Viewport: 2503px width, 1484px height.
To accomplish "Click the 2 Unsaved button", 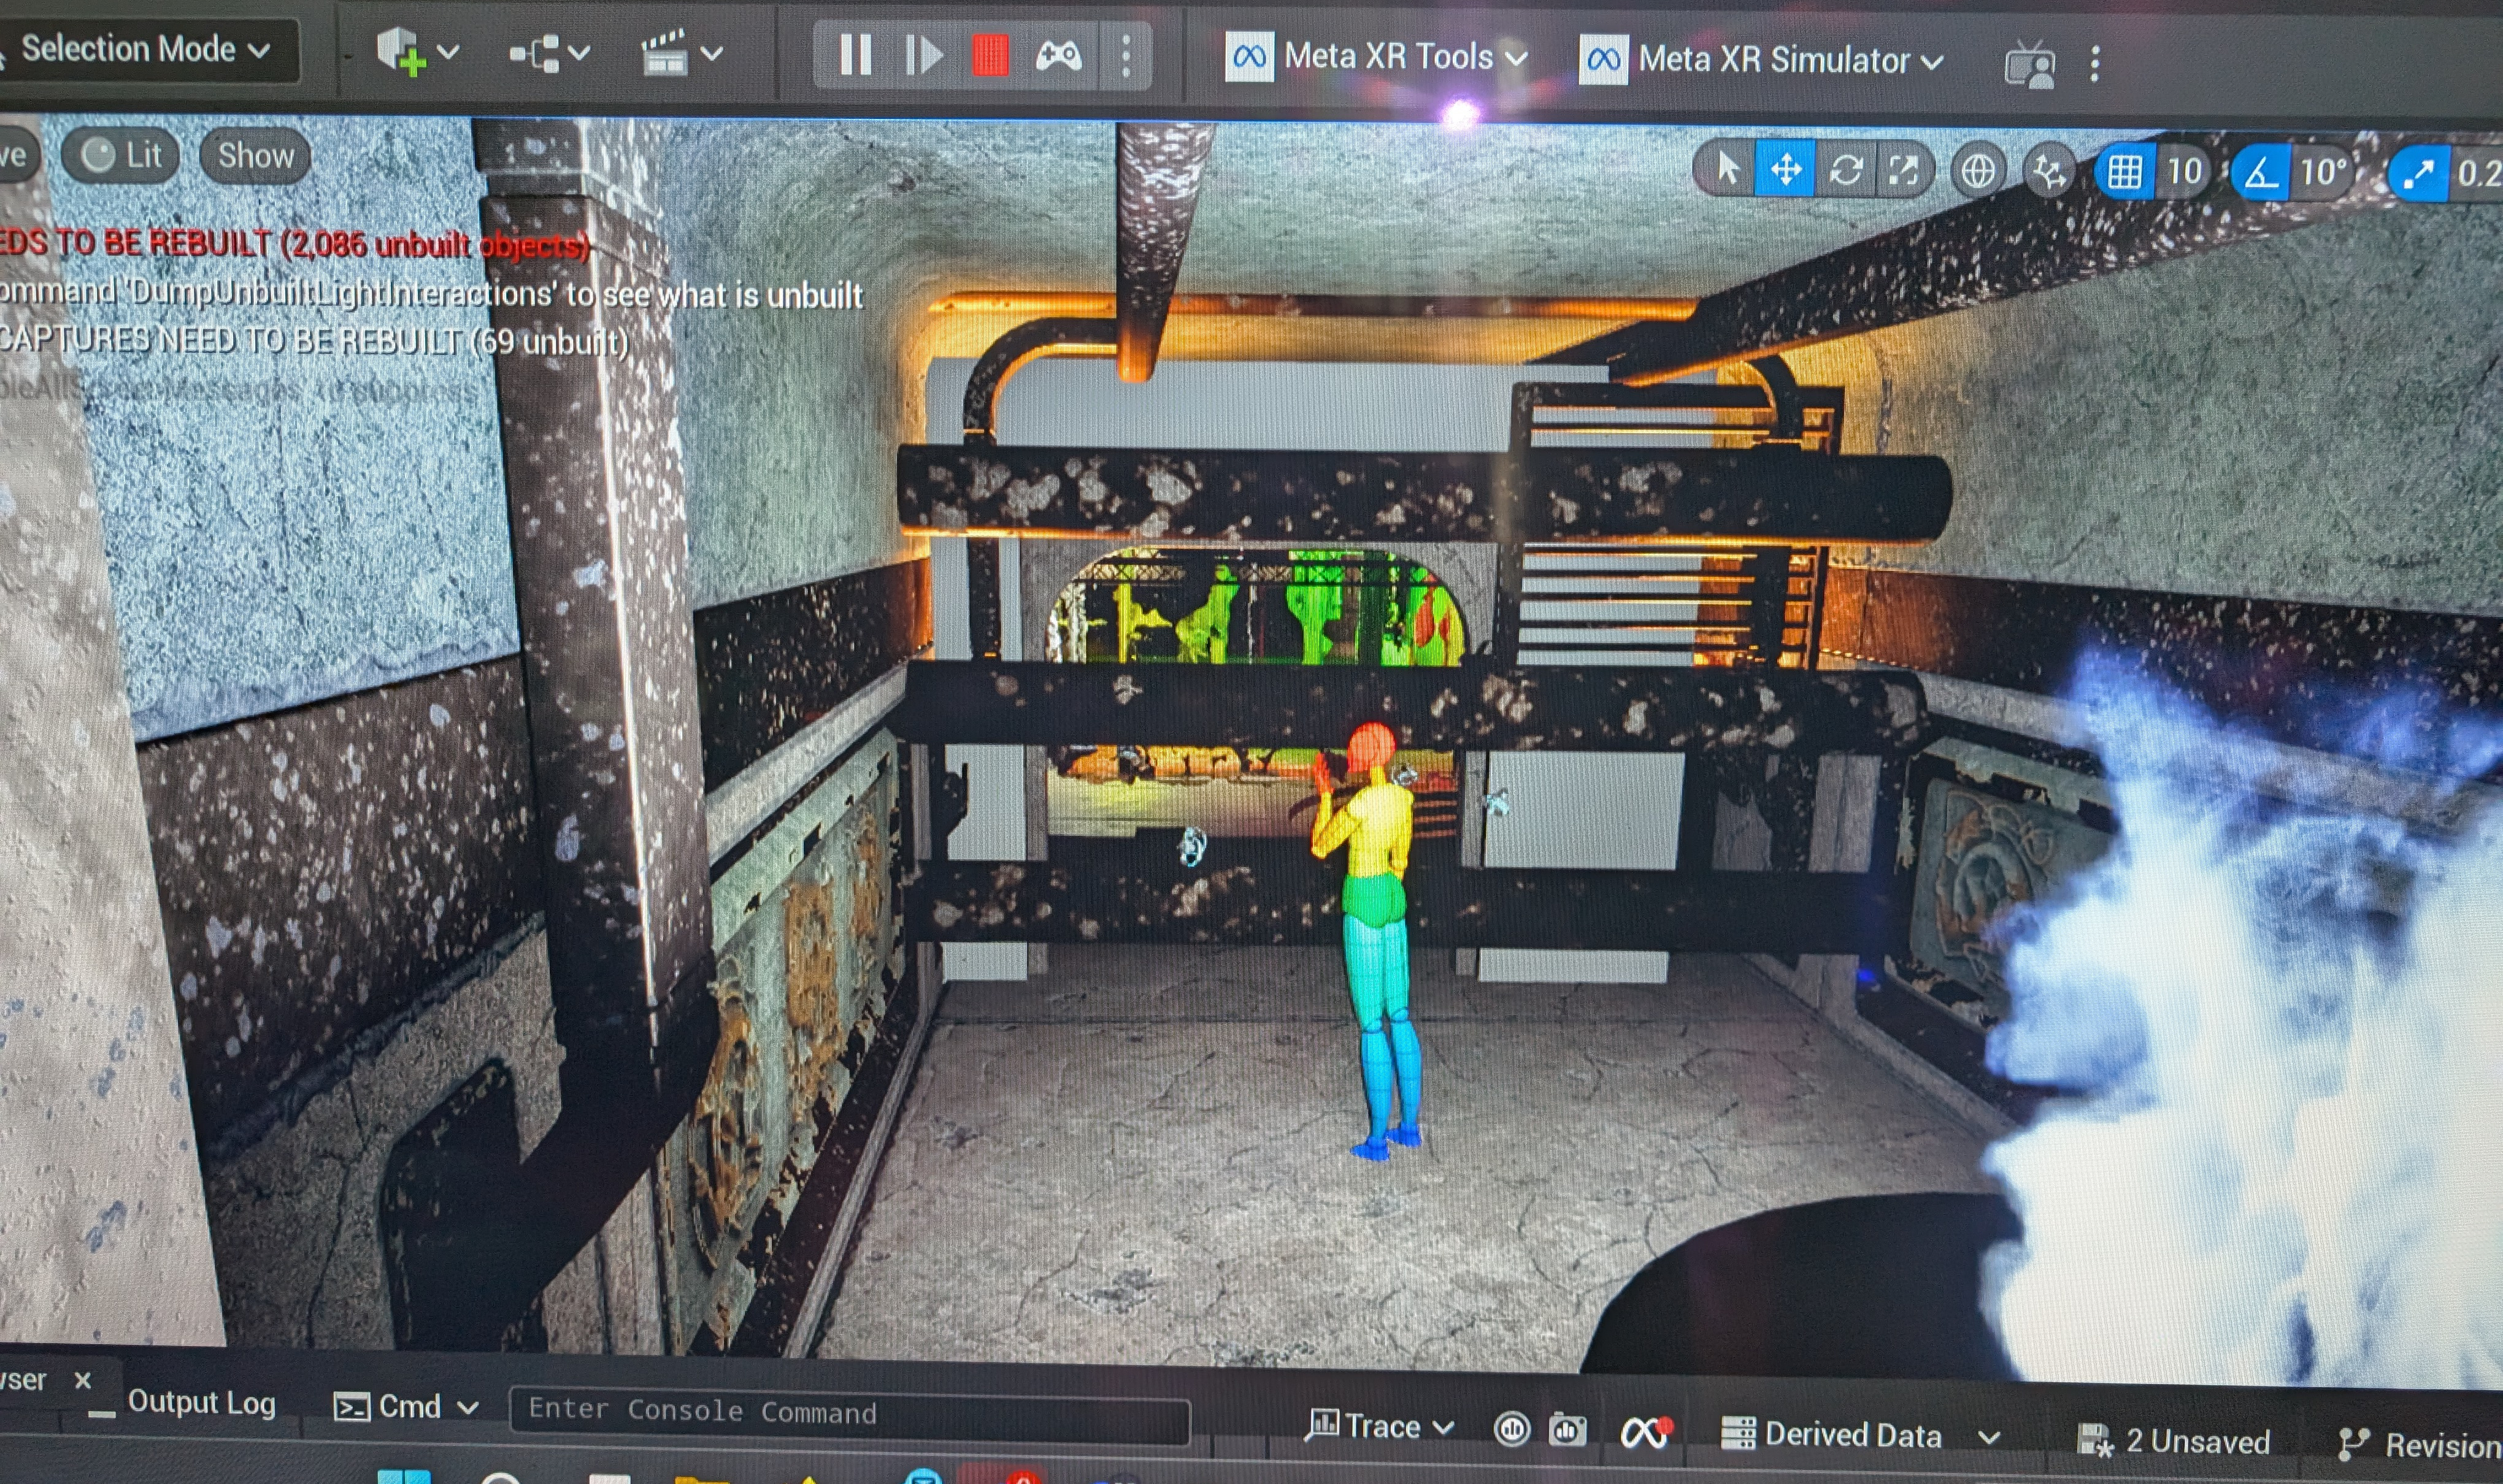I will [2174, 1440].
